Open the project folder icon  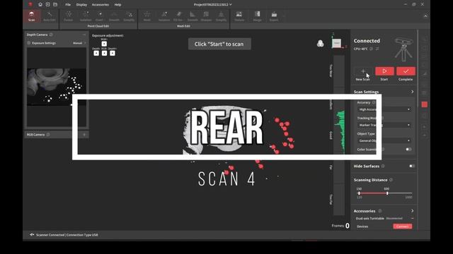55,5
